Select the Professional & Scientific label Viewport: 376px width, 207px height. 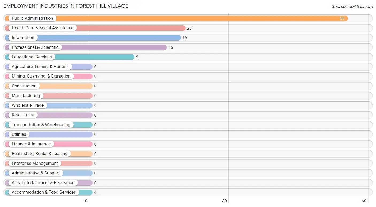35,47
